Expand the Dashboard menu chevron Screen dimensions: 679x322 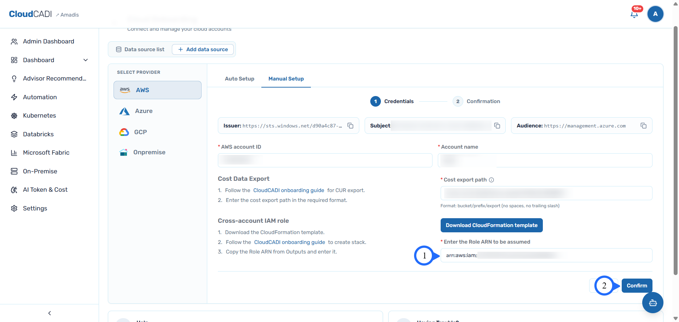coord(86,60)
